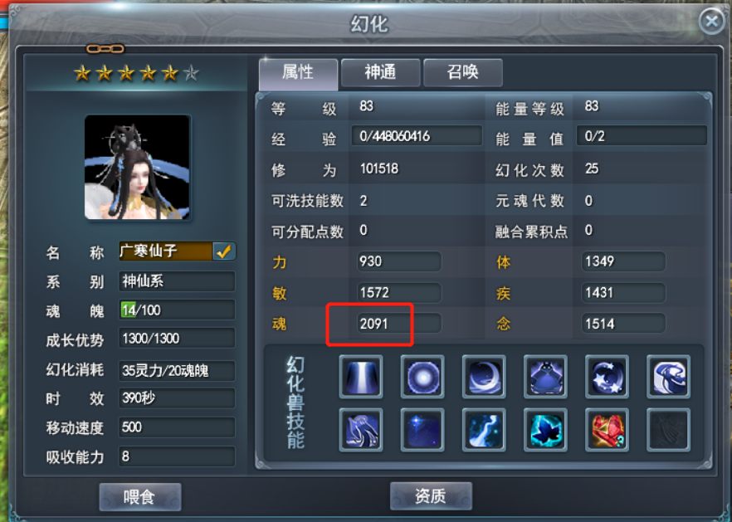
Task: Click the 广寒仙子 character portrait
Action: [x=137, y=168]
